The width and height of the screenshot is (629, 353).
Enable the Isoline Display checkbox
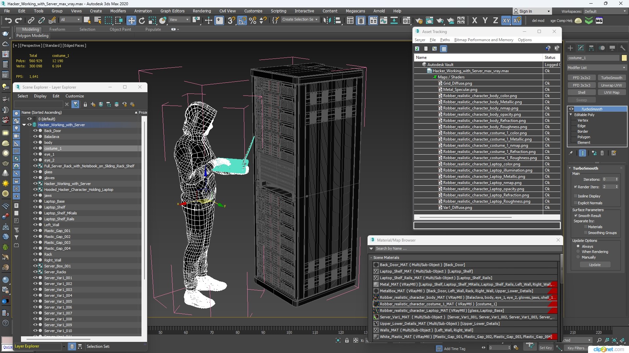pyautogui.click(x=576, y=196)
